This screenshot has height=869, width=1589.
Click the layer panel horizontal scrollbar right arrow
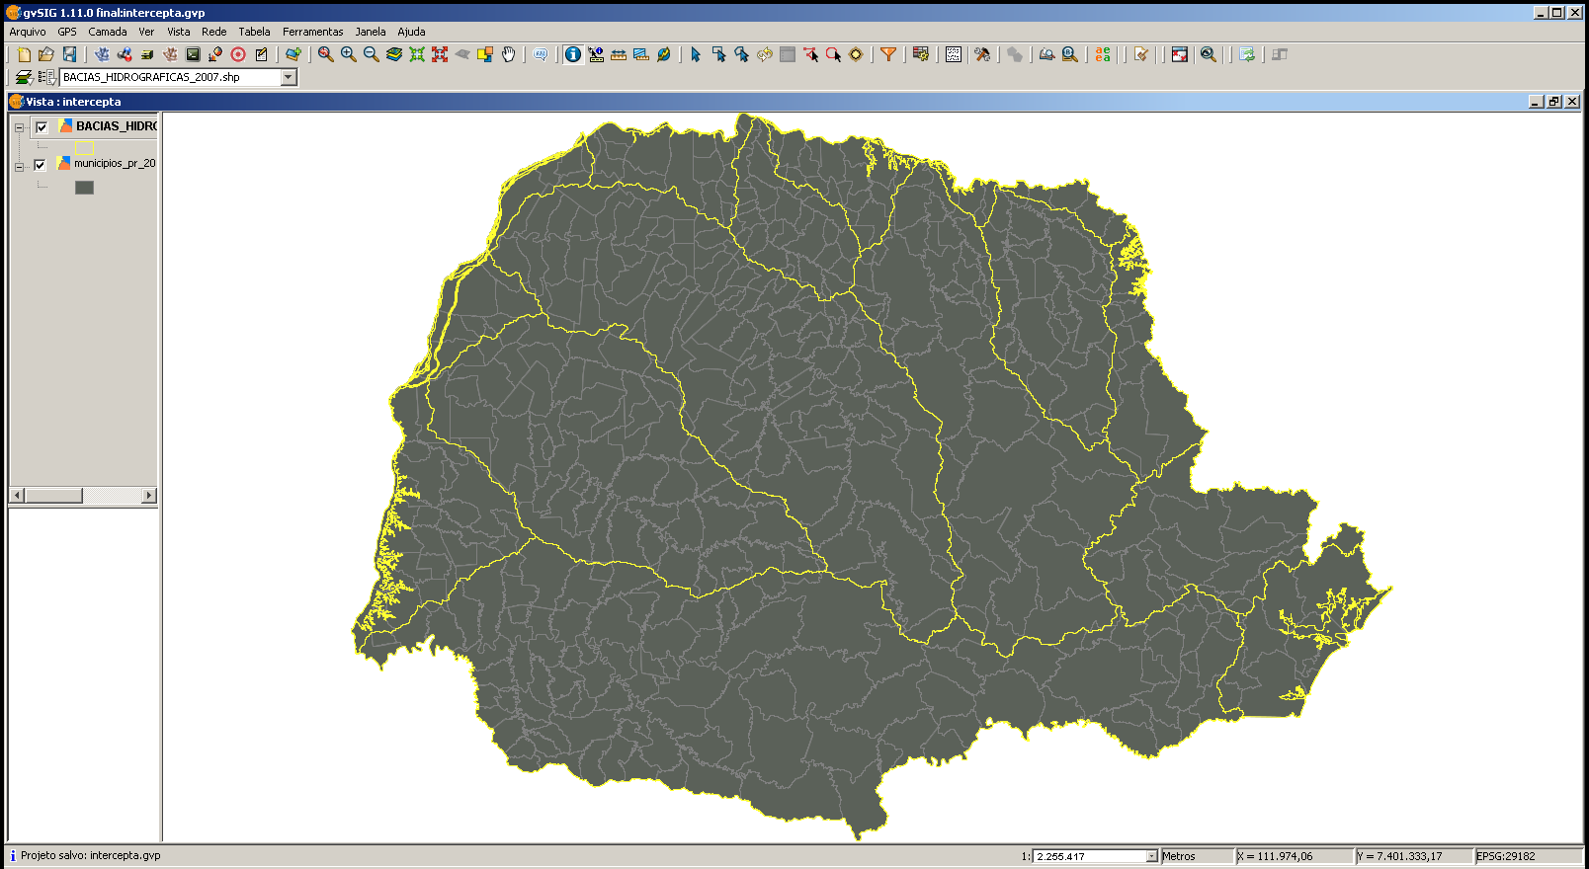(149, 496)
